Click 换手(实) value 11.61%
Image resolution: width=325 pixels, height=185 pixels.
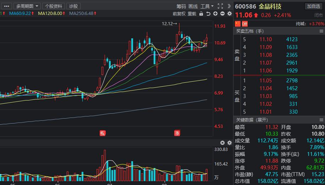click(316, 154)
